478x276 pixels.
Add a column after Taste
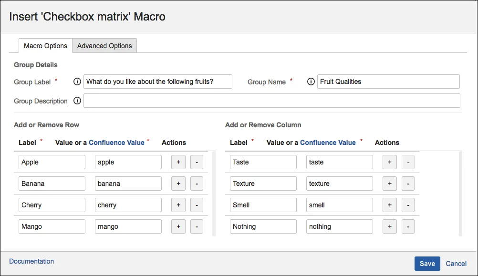tap(390, 162)
